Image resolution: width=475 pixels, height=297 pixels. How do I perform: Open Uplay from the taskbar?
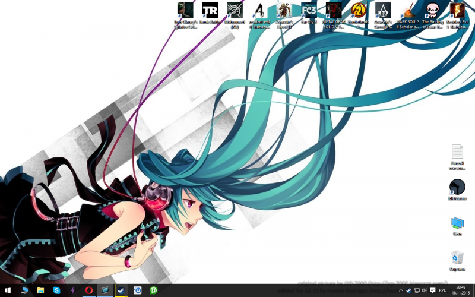pos(138,290)
